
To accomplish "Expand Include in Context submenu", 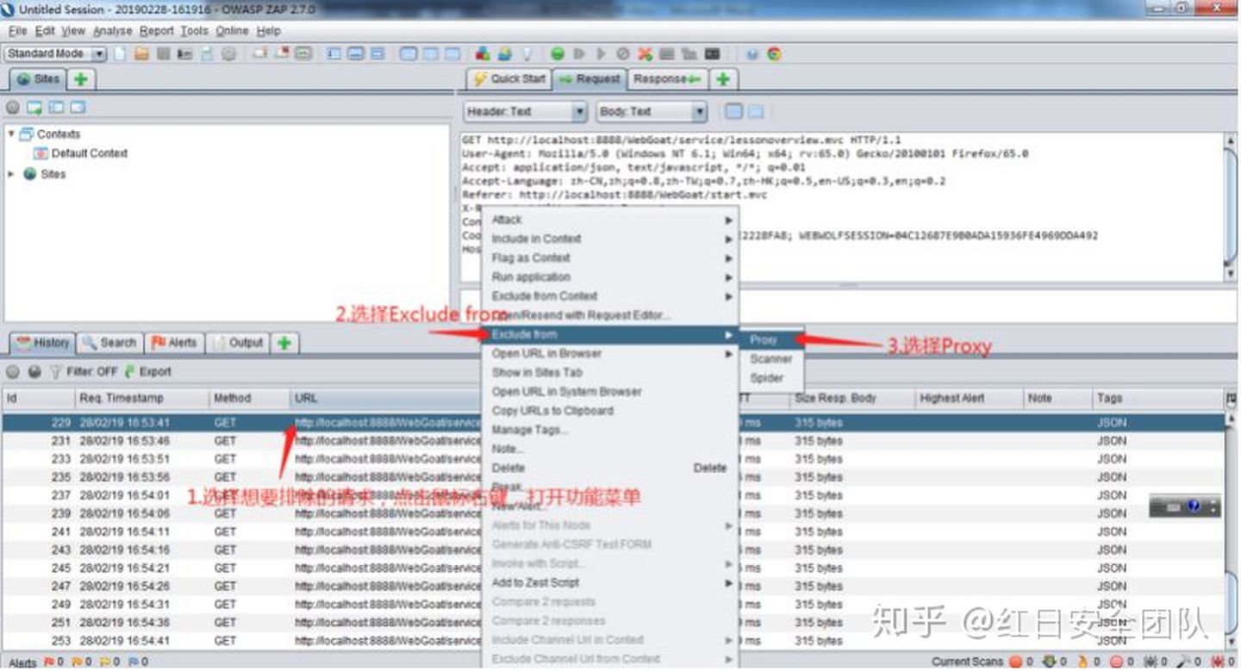I will coord(609,239).
